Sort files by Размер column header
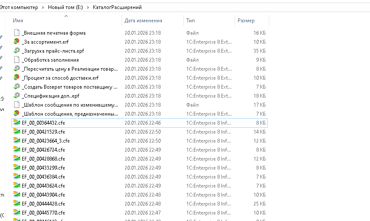Viewport: 370px width, 221px height. coord(246,21)
